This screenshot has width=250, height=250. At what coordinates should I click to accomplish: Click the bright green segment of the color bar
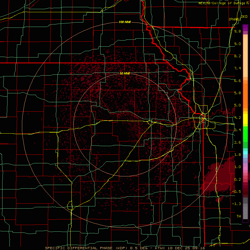245,134
